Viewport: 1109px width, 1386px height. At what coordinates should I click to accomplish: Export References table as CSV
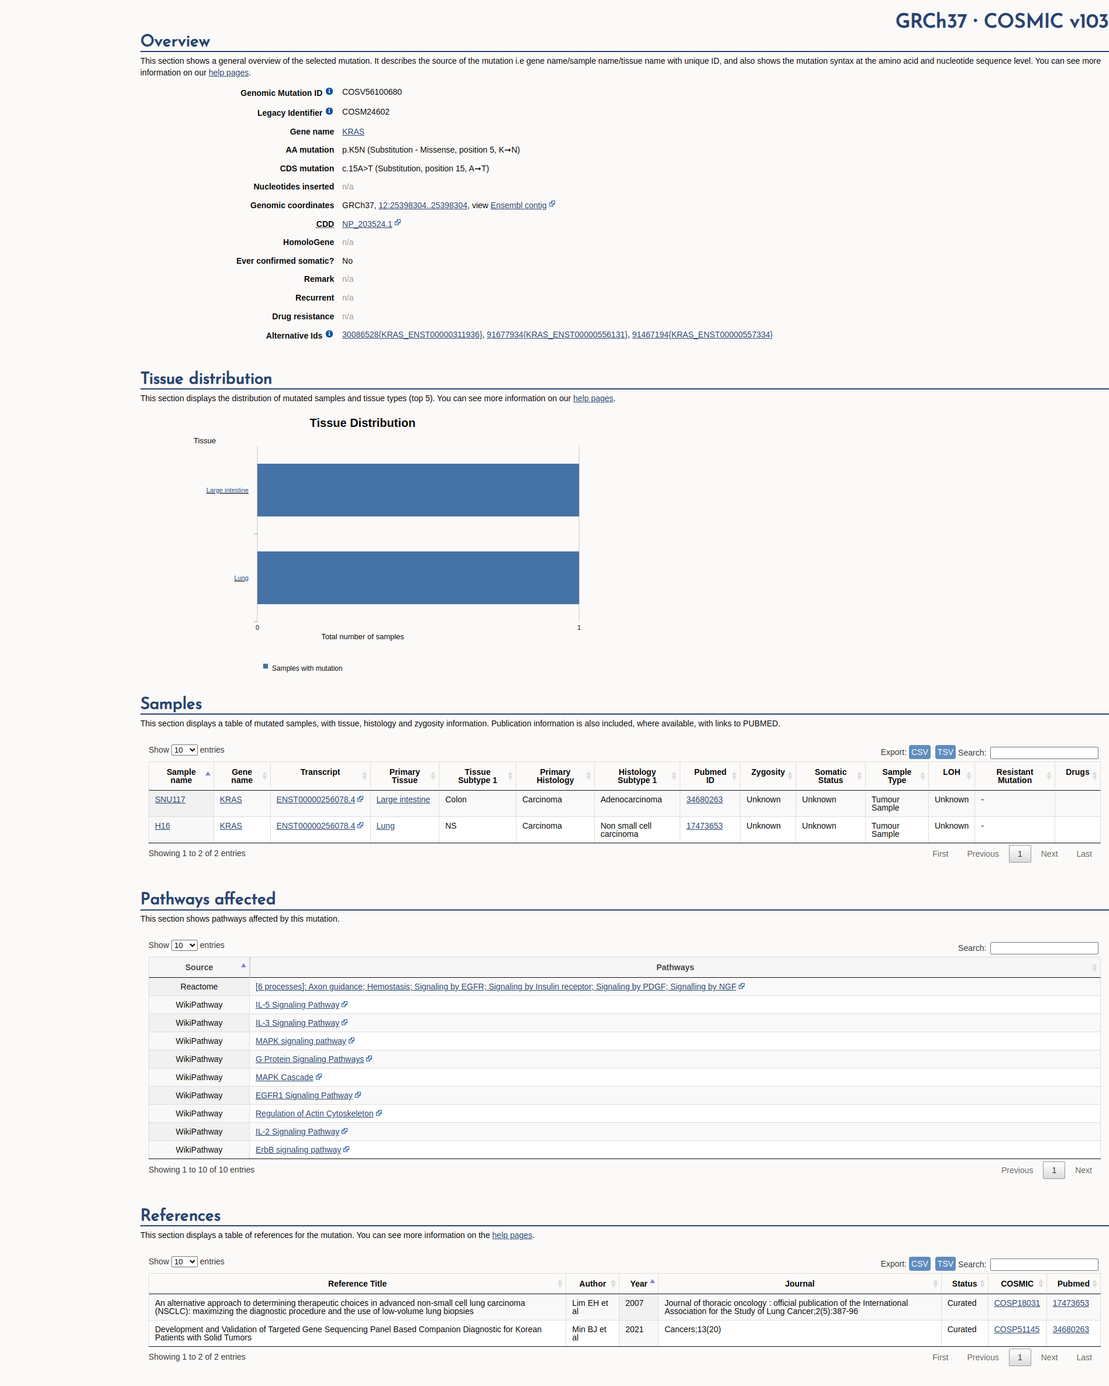tap(919, 1264)
